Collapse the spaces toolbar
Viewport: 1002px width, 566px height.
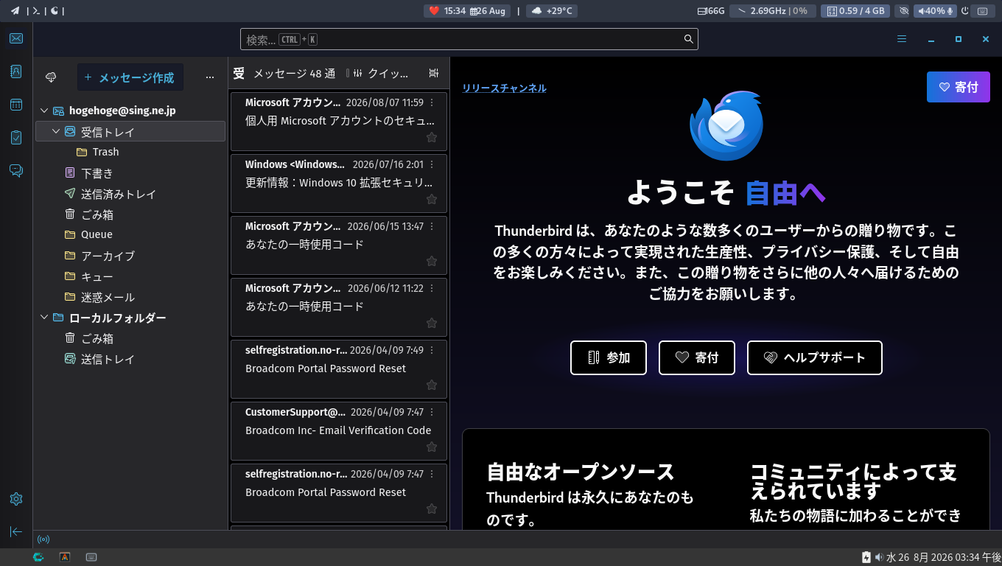pos(16,531)
